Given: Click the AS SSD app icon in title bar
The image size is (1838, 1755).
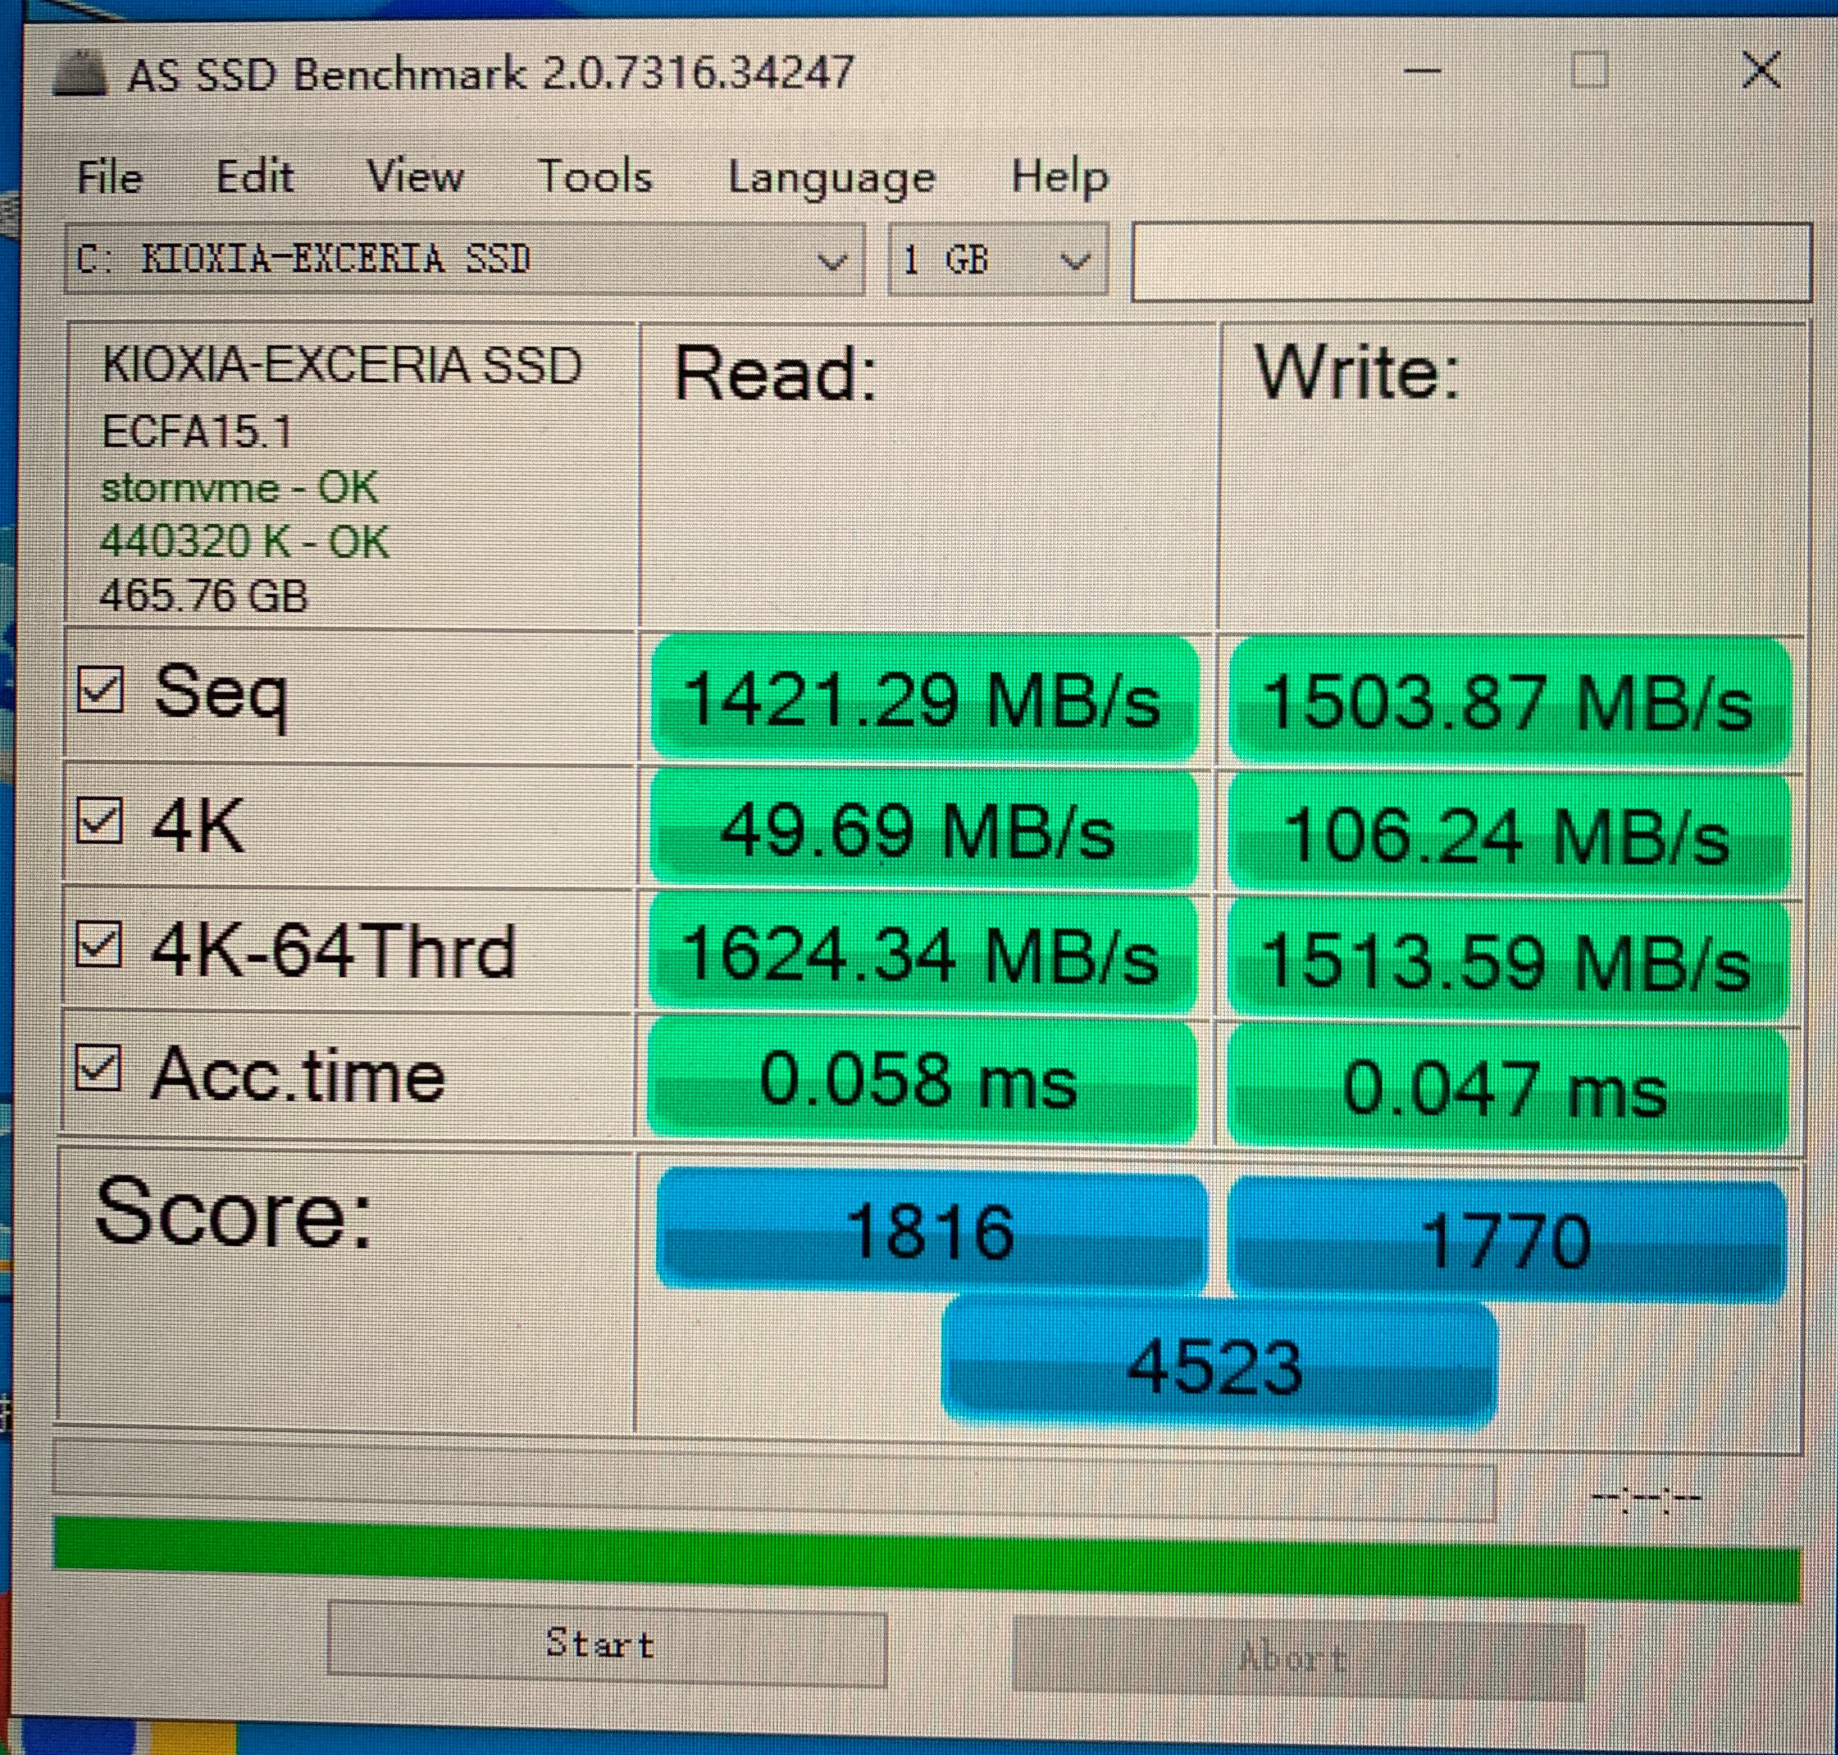Looking at the screenshot, I should [x=81, y=74].
